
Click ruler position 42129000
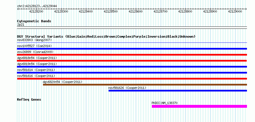[x=235, y=11]
